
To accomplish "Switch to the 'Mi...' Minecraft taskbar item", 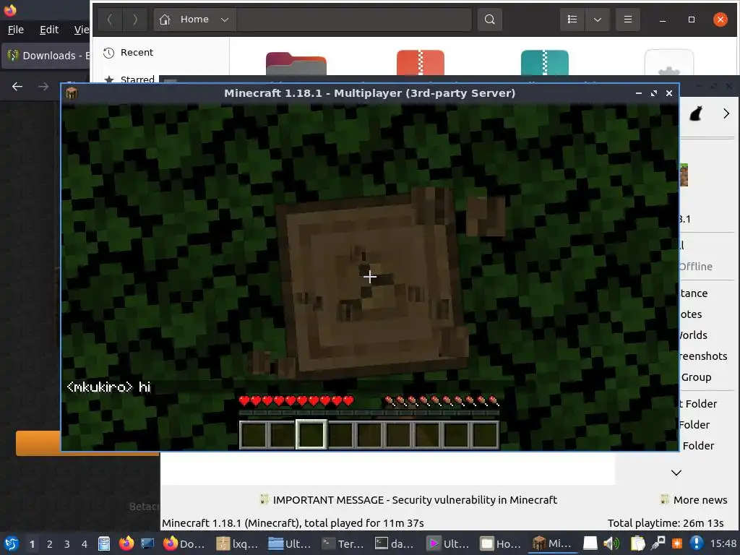I will point(553,543).
